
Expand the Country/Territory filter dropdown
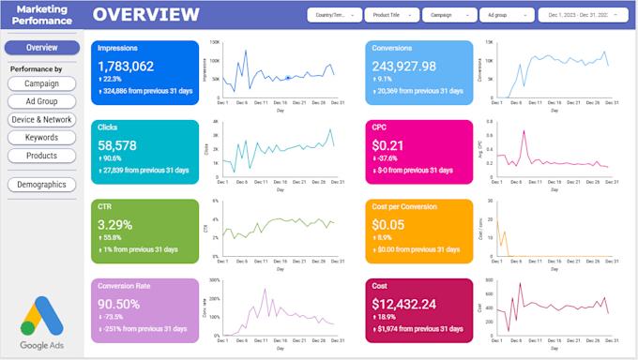(334, 15)
